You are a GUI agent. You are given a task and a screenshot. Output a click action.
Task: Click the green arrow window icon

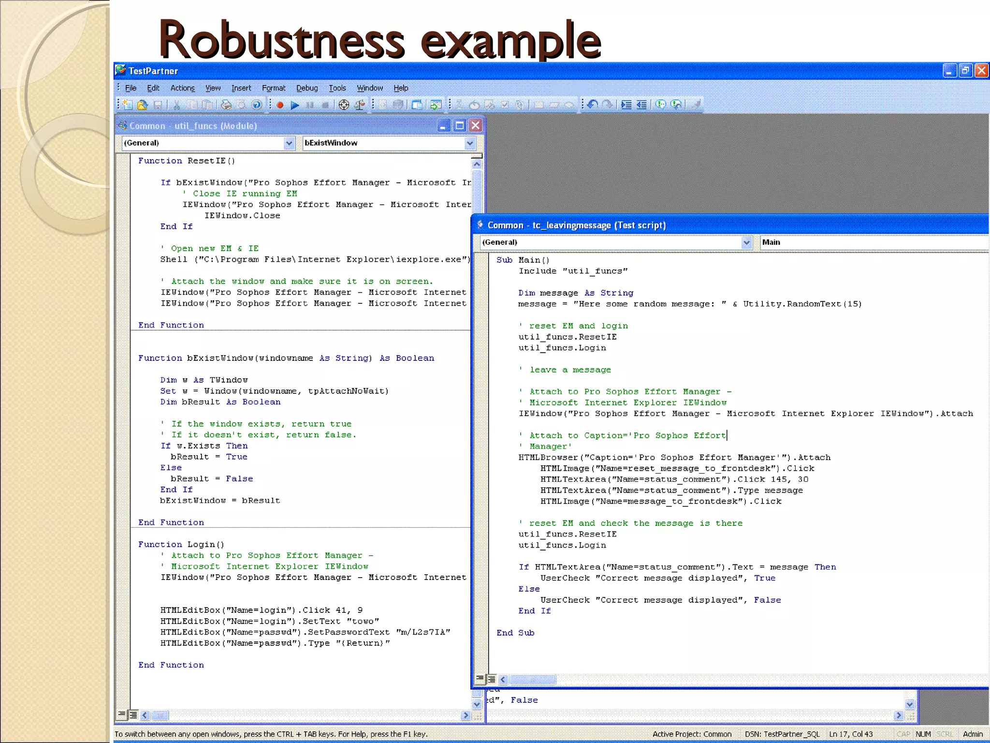click(x=436, y=105)
